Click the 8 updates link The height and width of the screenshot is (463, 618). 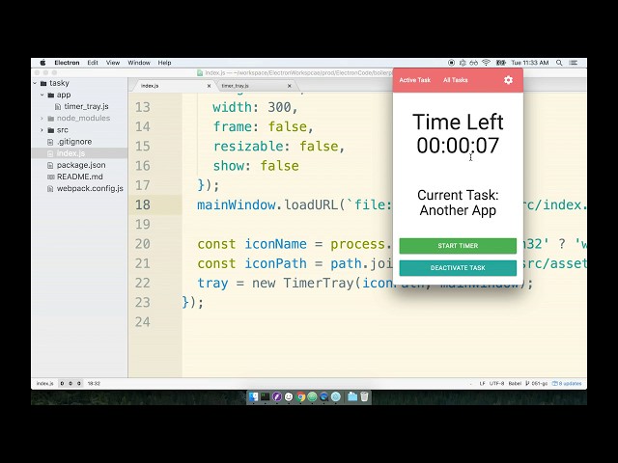567,384
